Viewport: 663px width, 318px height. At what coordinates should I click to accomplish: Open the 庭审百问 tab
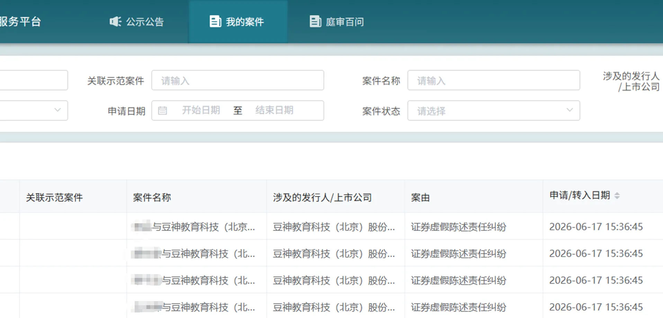coord(337,21)
